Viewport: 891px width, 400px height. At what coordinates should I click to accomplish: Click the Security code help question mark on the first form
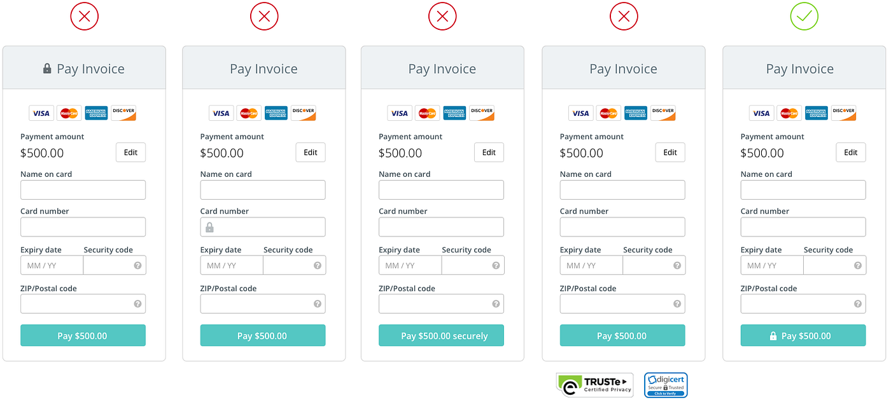137,265
